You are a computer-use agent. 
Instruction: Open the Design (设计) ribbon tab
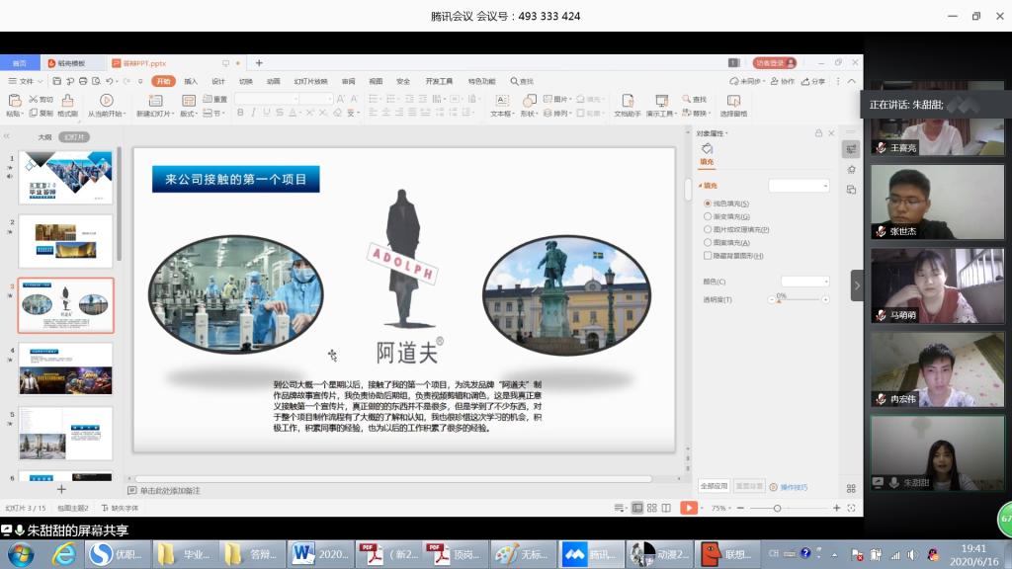coord(218,81)
